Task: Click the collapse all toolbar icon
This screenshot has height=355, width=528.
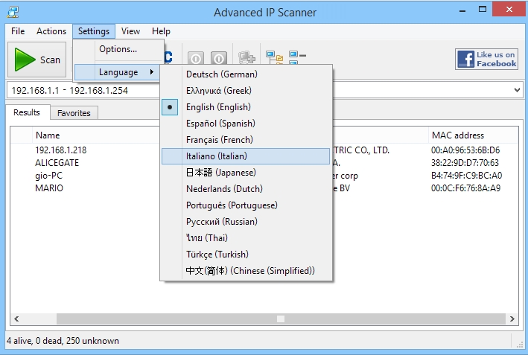Action: (297, 57)
